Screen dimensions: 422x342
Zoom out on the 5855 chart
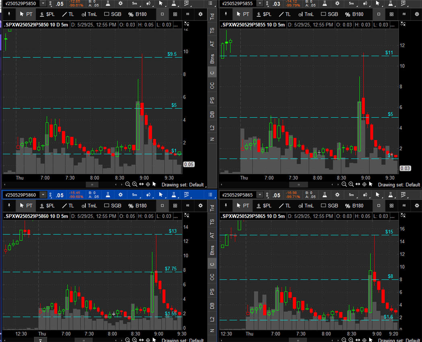[x=344, y=184]
